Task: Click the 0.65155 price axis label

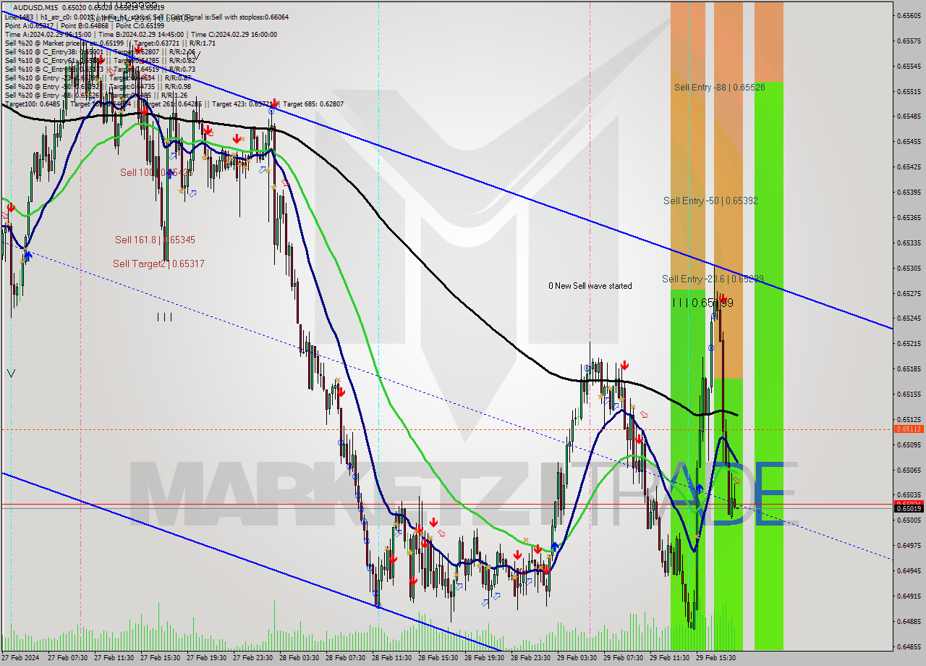Action: click(x=909, y=395)
